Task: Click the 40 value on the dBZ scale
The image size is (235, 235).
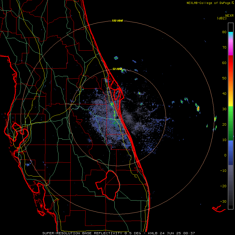Action: (224, 94)
